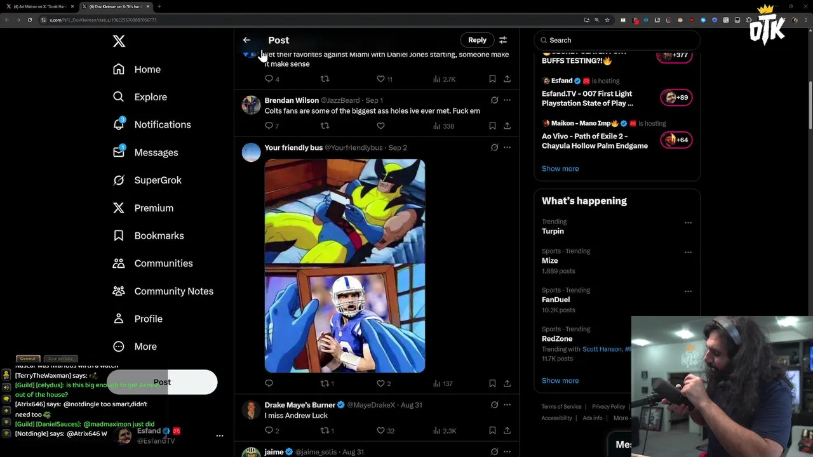Bookmark Drake Maye's Burner post

(492, 430)
